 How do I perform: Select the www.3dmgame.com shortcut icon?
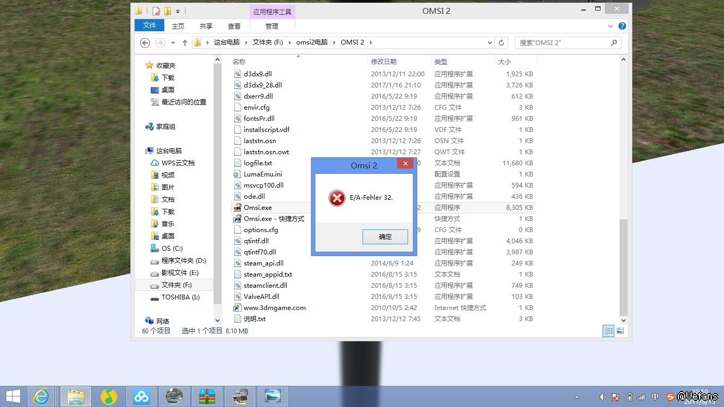237,308
